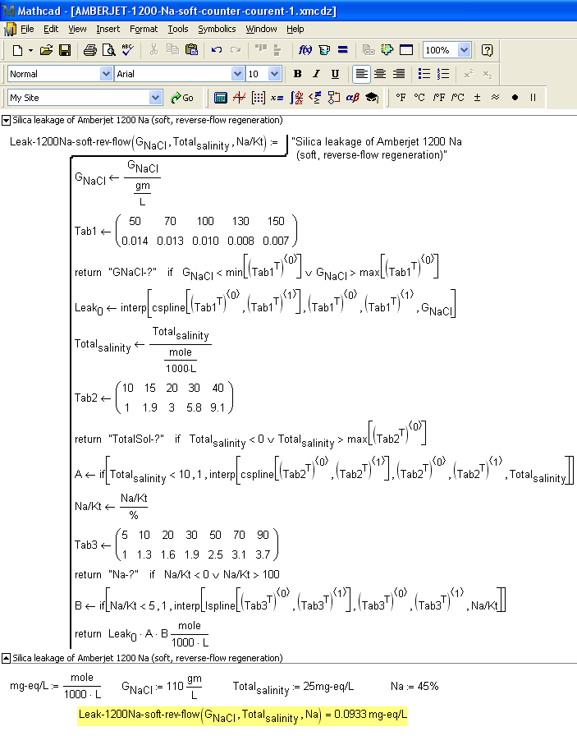Insert component icon

point(387,50)
